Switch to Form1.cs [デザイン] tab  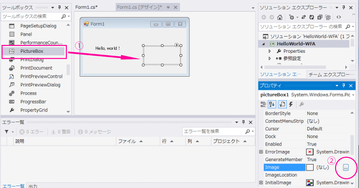140,7
